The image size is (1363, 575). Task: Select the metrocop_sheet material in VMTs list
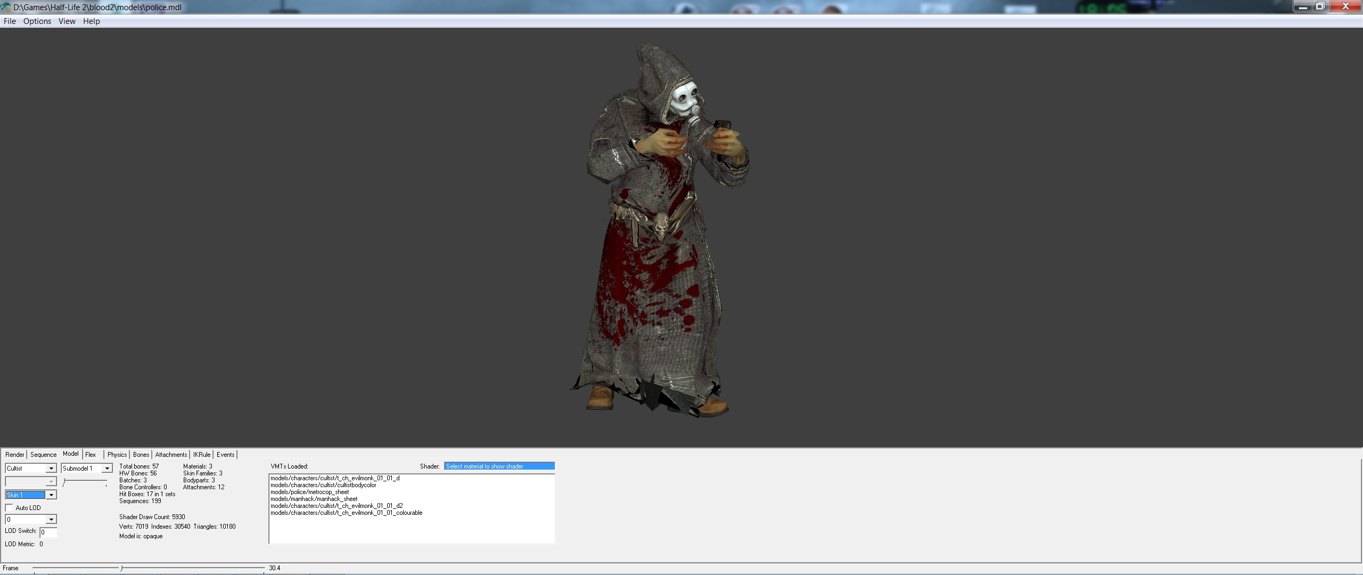point(309,492)
